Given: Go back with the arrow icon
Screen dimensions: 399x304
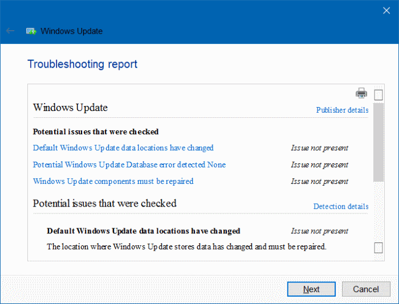Looking at the screenshot, I should (x=10, y=31).
